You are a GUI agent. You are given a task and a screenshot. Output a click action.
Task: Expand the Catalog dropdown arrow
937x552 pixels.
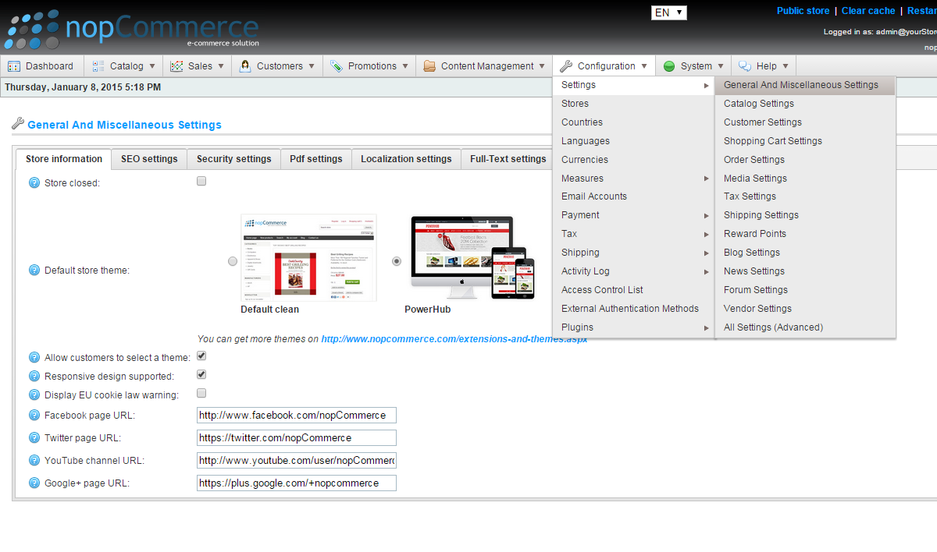[152, 66]
